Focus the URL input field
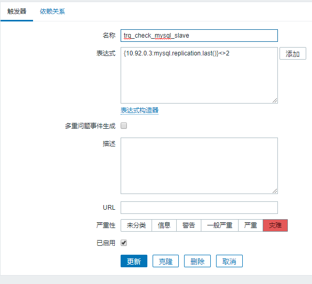The width and height of the screenshot is (312, 284). 199,208
